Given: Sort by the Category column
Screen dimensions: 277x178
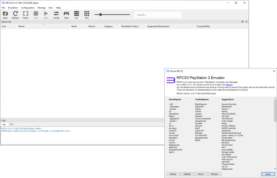Looking at the screenshot, I should pos(111,26).
